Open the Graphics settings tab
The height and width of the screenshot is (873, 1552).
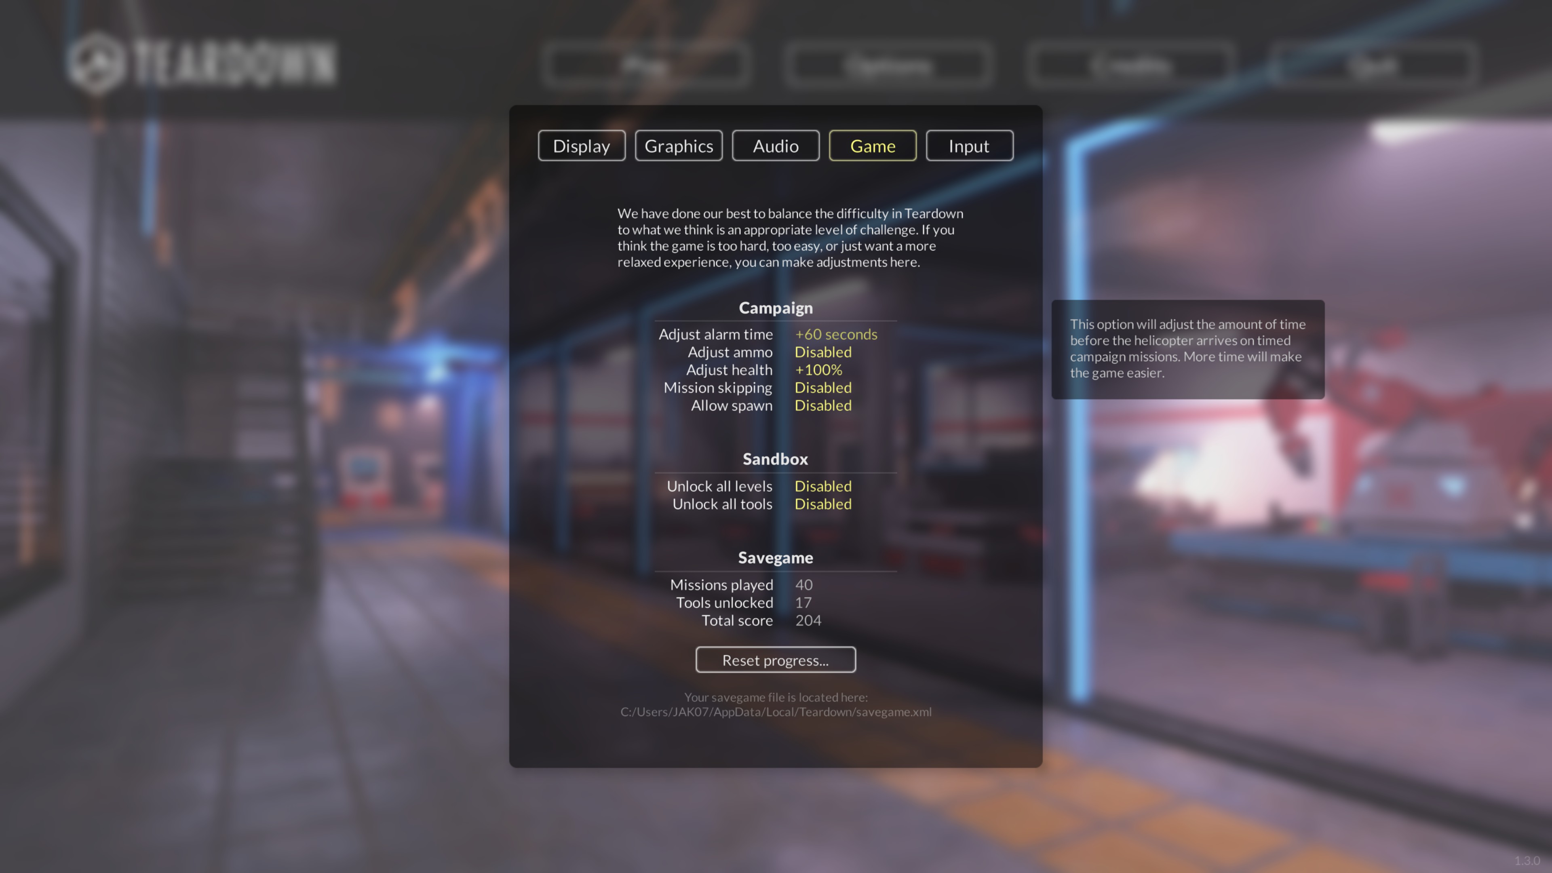679,145
